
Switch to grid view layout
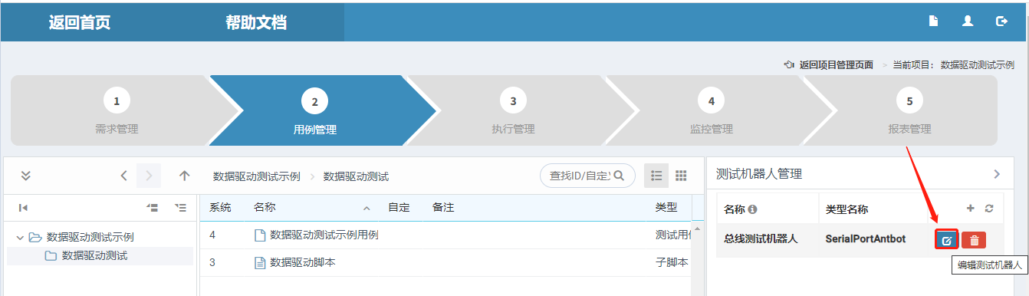pos(681,176)
